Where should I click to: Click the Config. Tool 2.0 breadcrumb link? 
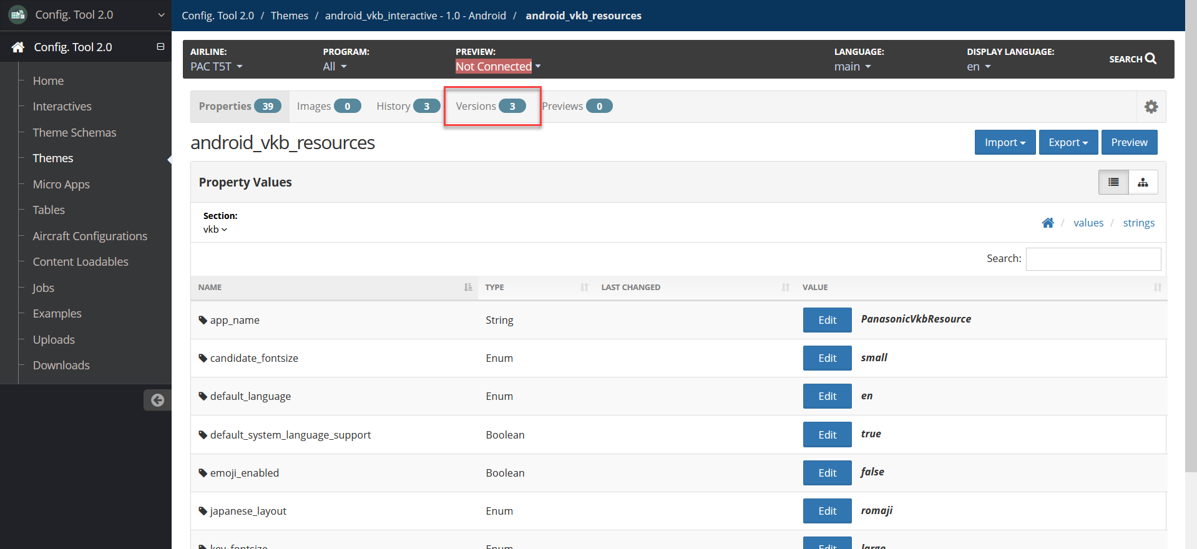(x=218, y=16)
